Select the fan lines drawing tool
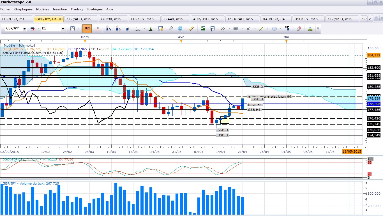This screenshot has width=383, height=216. (248, 29)
